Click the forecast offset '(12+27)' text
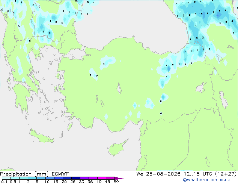This screenshot has height=183, width=238. 226,174
